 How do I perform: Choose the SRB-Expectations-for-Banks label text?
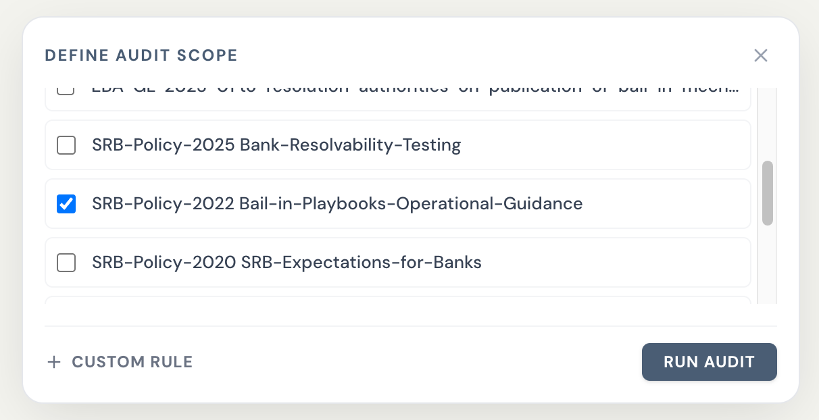pos(287,263)
